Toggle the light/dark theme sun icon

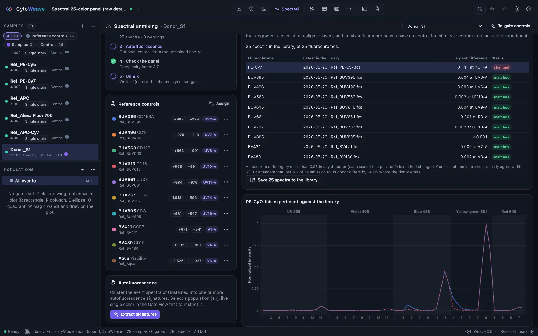(x=516, y=9)
